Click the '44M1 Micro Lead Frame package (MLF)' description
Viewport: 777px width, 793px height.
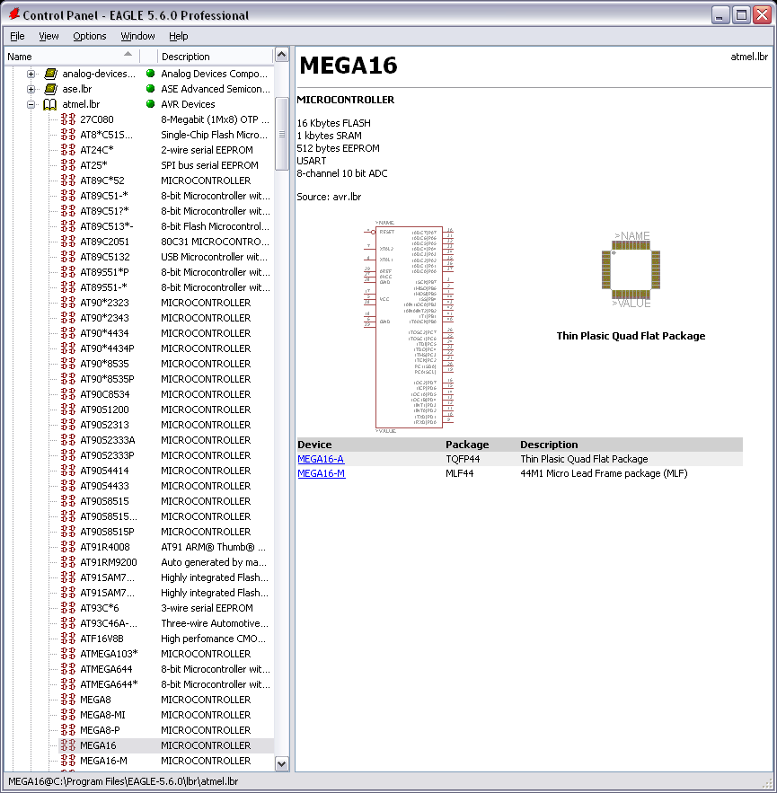[604, 473]
